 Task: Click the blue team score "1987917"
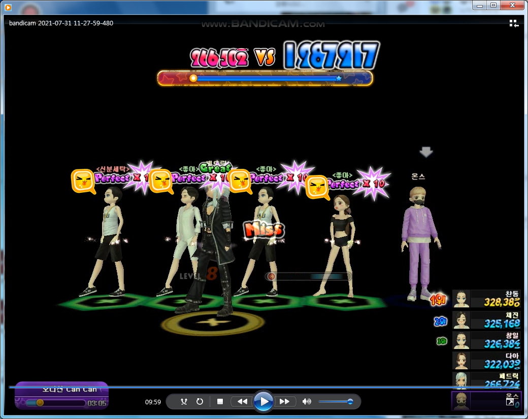[x=332, y=55]
